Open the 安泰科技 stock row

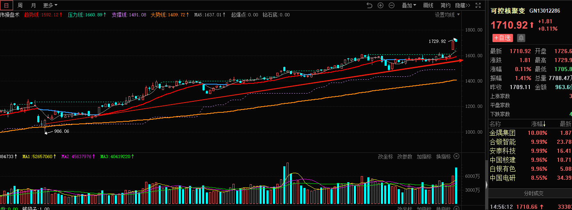pos(530,151)
